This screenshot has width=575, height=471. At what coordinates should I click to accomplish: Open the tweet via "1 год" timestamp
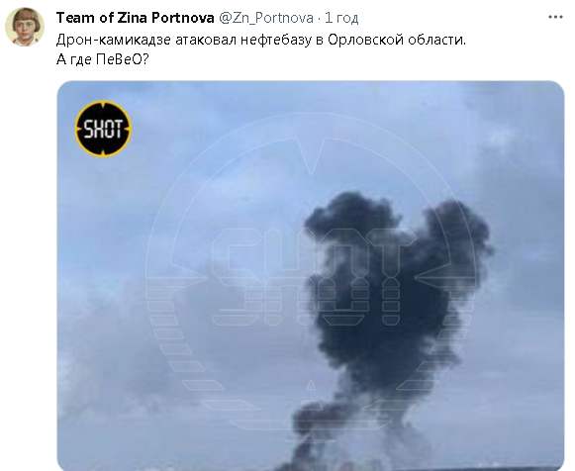click(341, 18)
